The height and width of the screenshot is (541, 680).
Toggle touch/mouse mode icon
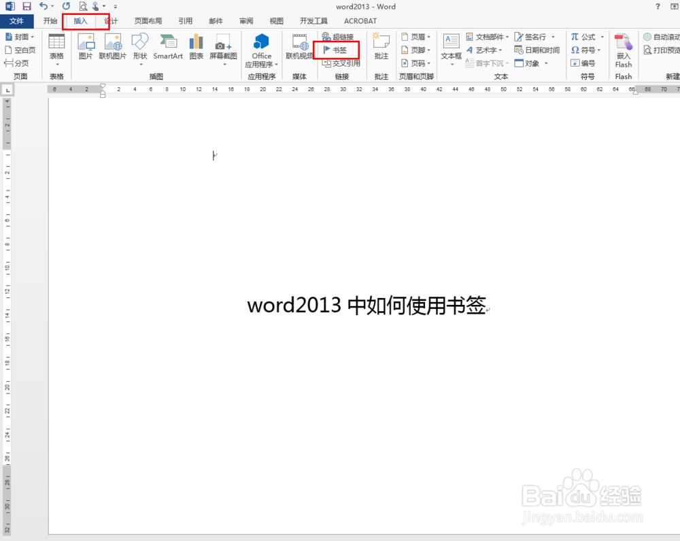(96, 6)
